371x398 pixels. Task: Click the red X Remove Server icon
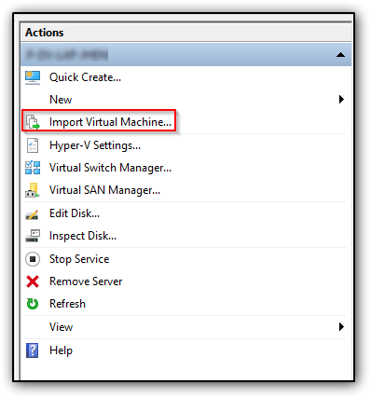click(33, 281)
